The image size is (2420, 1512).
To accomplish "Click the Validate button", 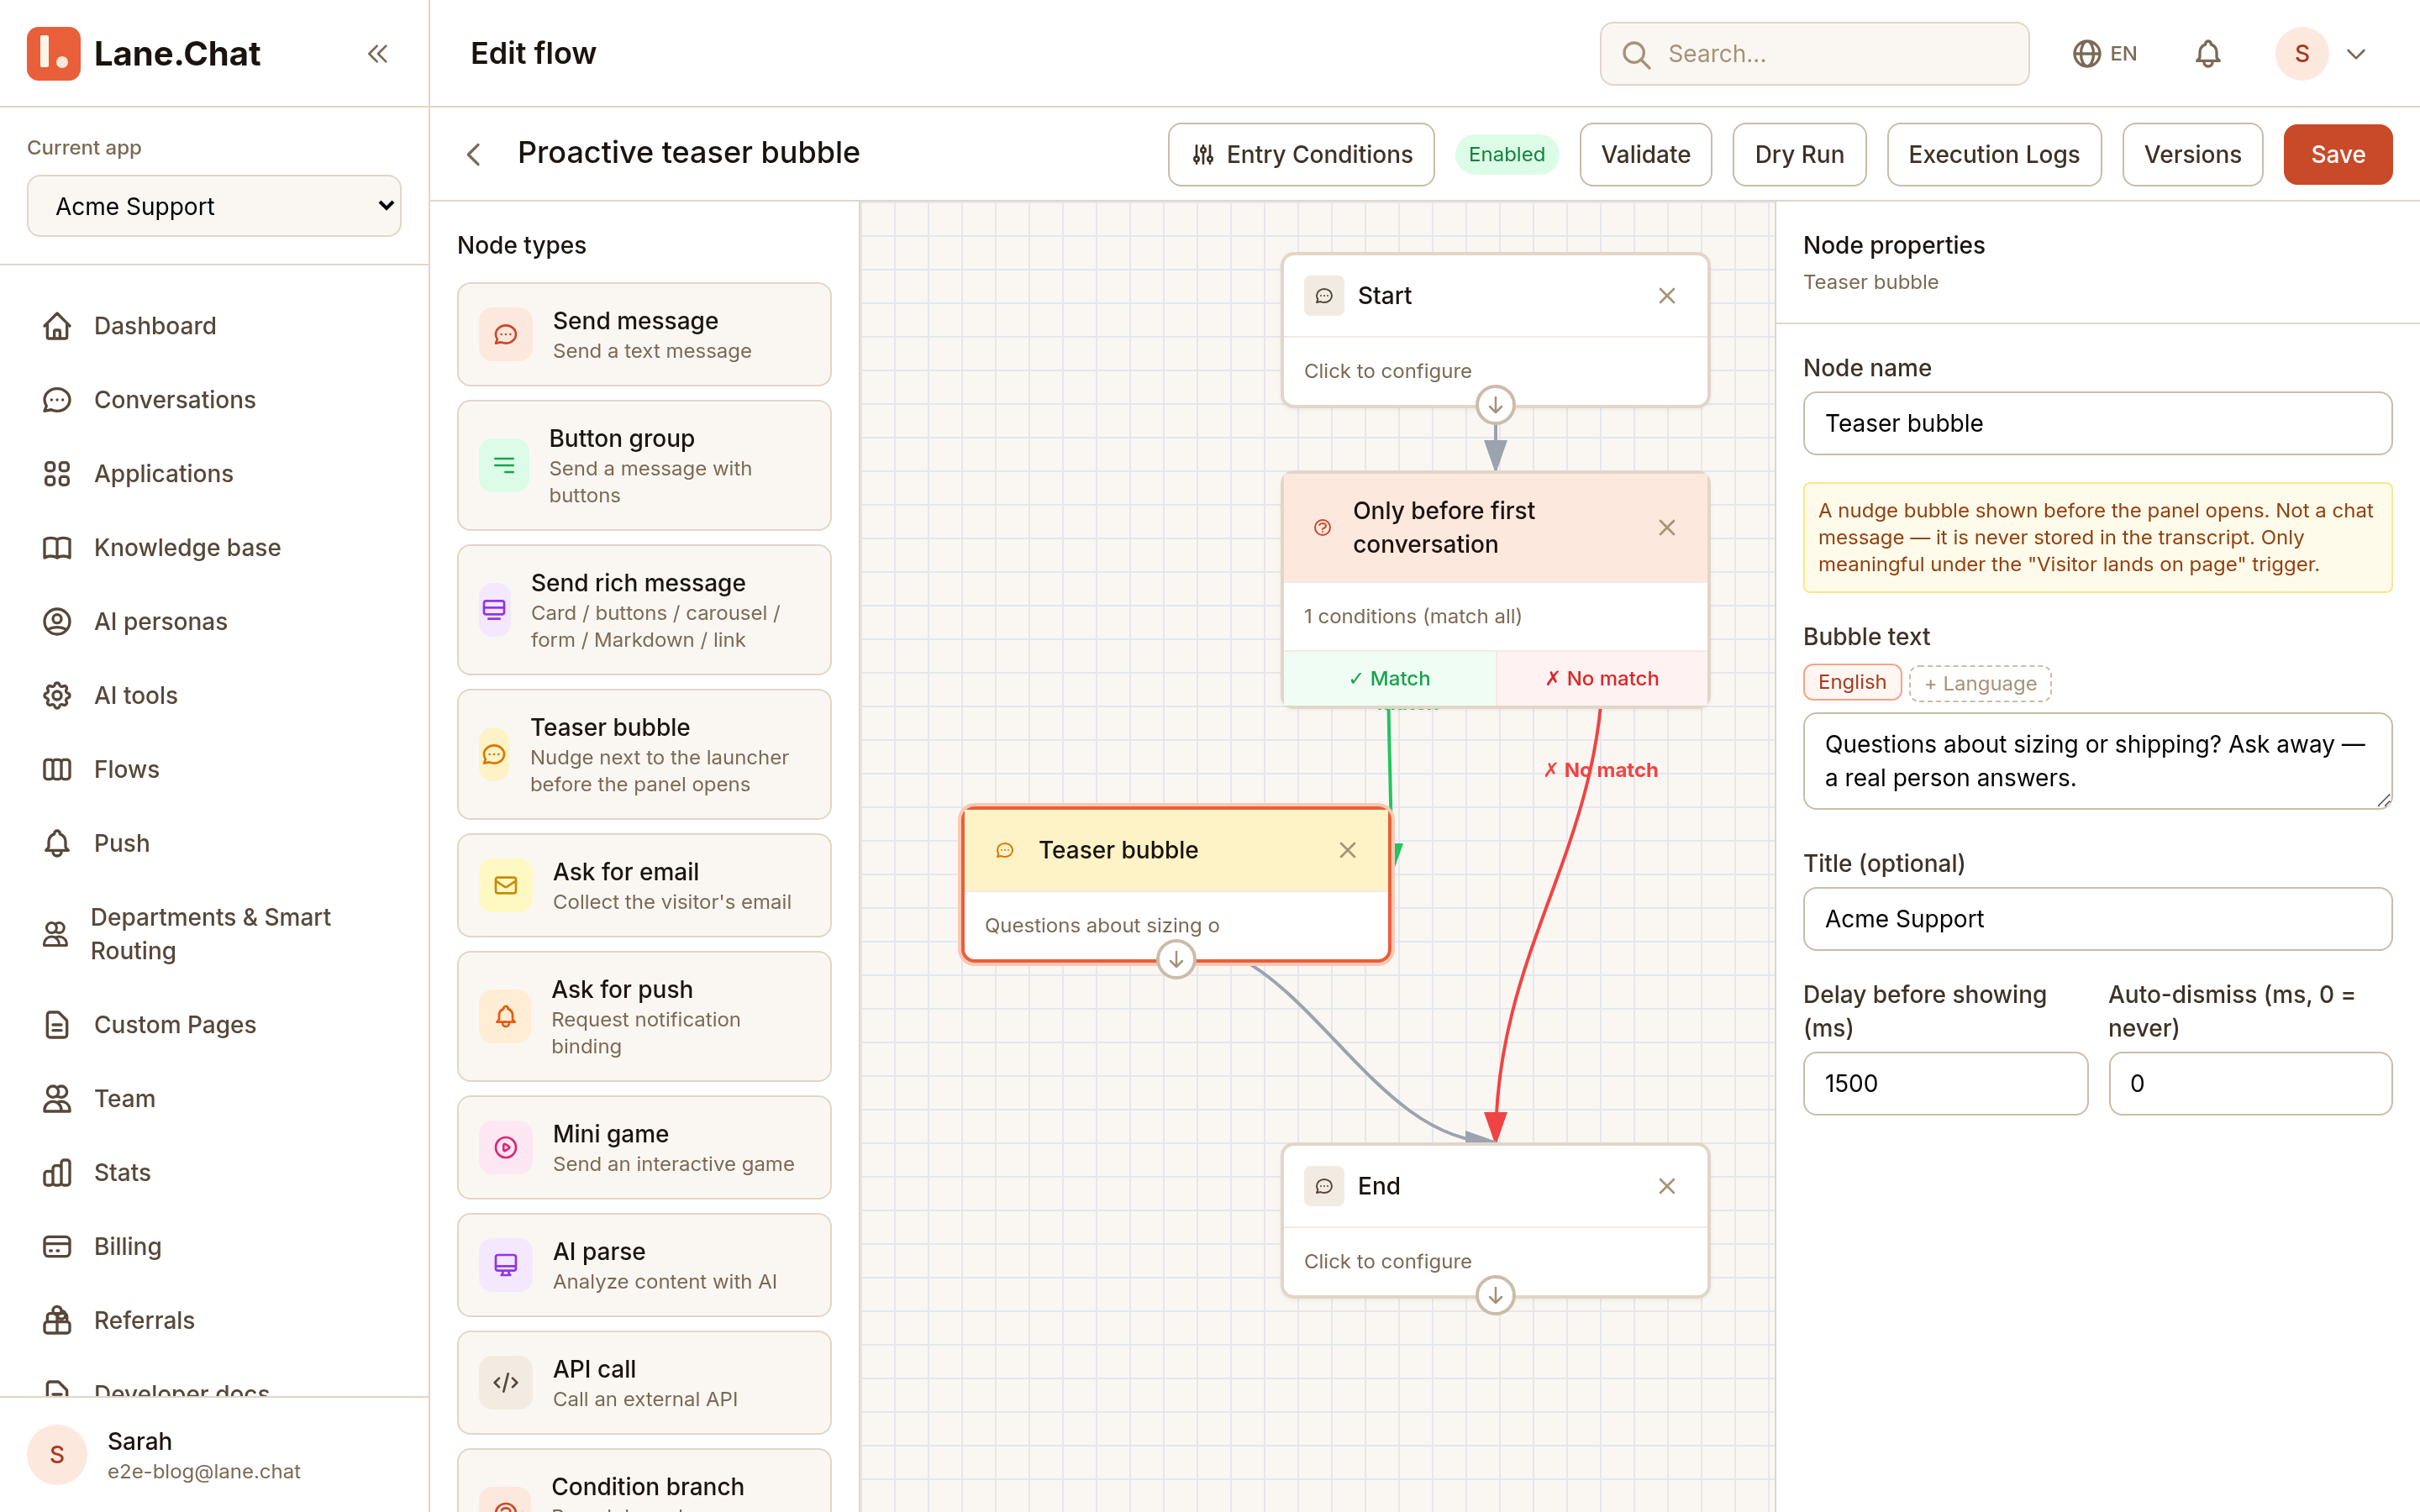I will coord(1645,154).
